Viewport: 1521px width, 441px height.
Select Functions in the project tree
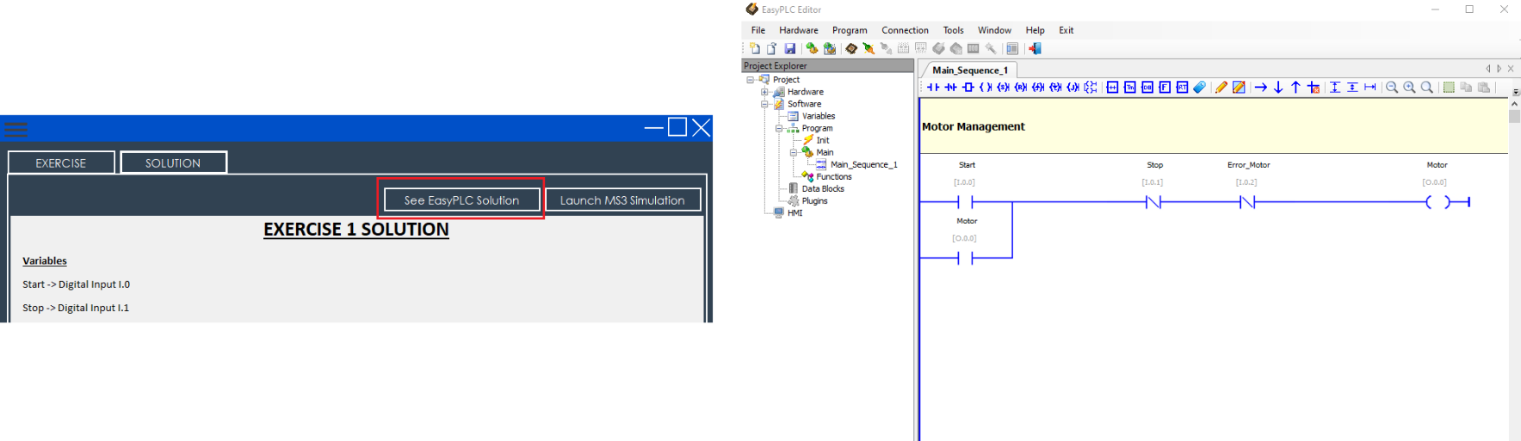(x=834, y=176)
